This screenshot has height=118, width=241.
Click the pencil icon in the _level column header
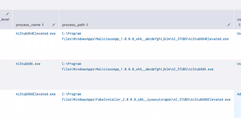coord(7,14)
